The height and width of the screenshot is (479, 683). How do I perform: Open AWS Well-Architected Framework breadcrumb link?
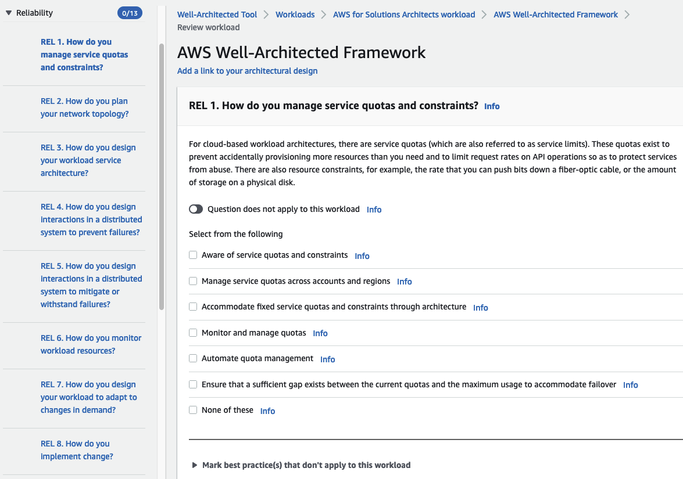click(555, 15)
